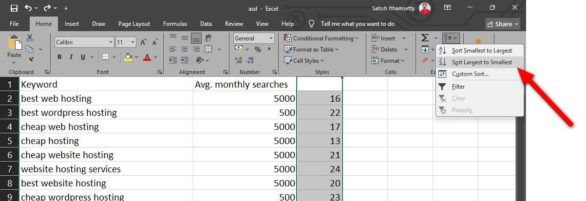Open the Clipboard pane launcher
The image size is (586, 201).
pyautogui.click(x=47, y=72)
